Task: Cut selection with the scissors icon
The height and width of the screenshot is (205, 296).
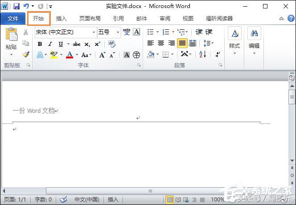Action: point(26,32)
